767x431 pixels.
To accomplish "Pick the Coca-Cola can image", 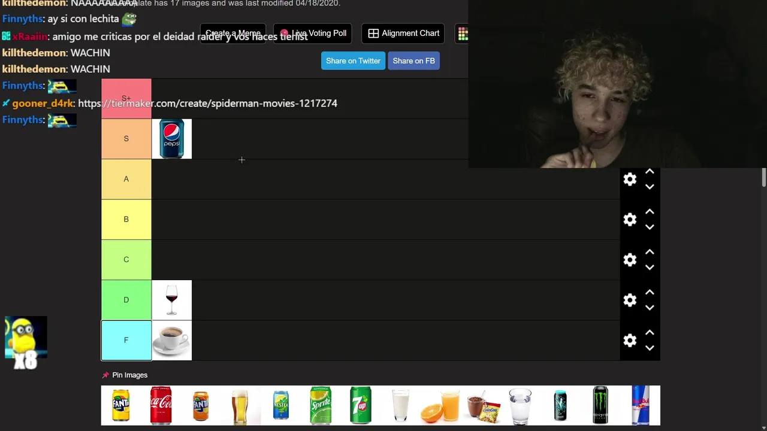I will [x=161, y=405].
